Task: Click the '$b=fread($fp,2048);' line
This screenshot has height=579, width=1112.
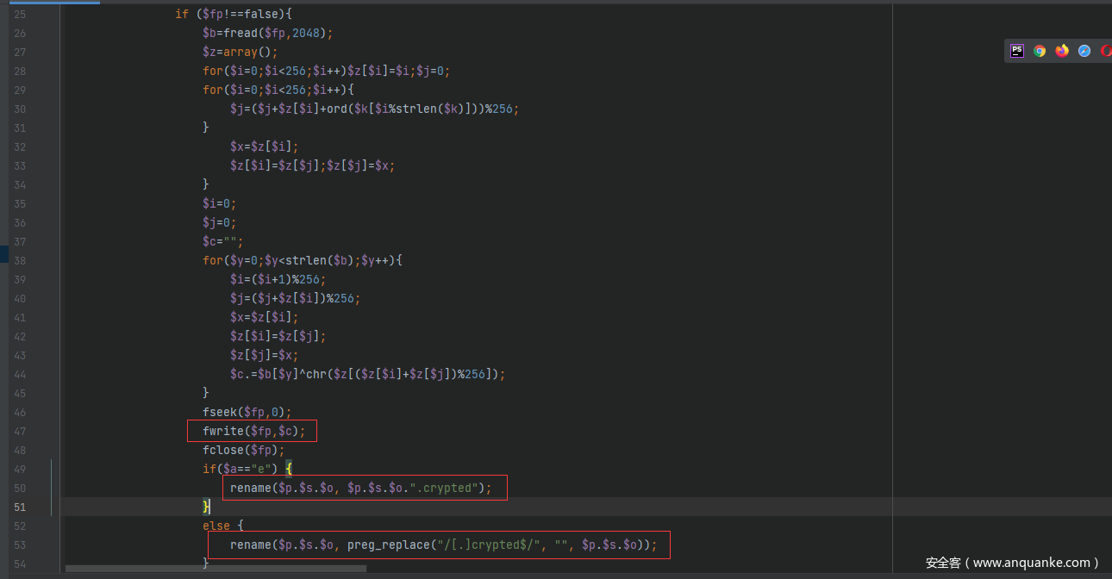Action: point(267,33)
